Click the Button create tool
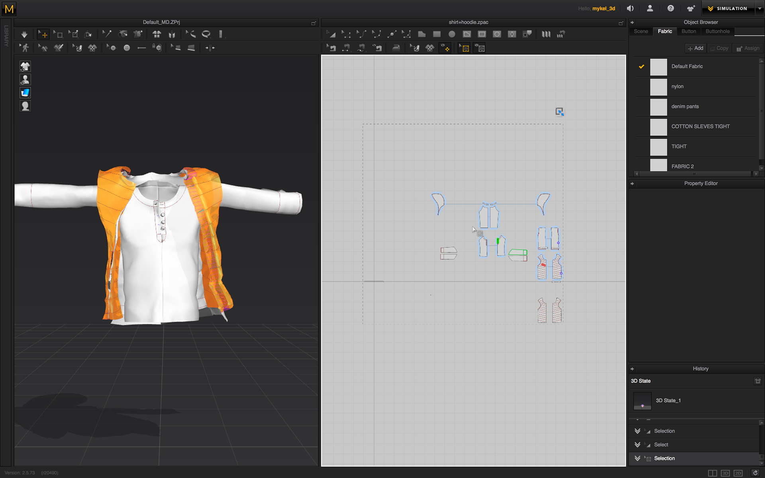Viewport: 765px width, 478px height. click(127, 48)
